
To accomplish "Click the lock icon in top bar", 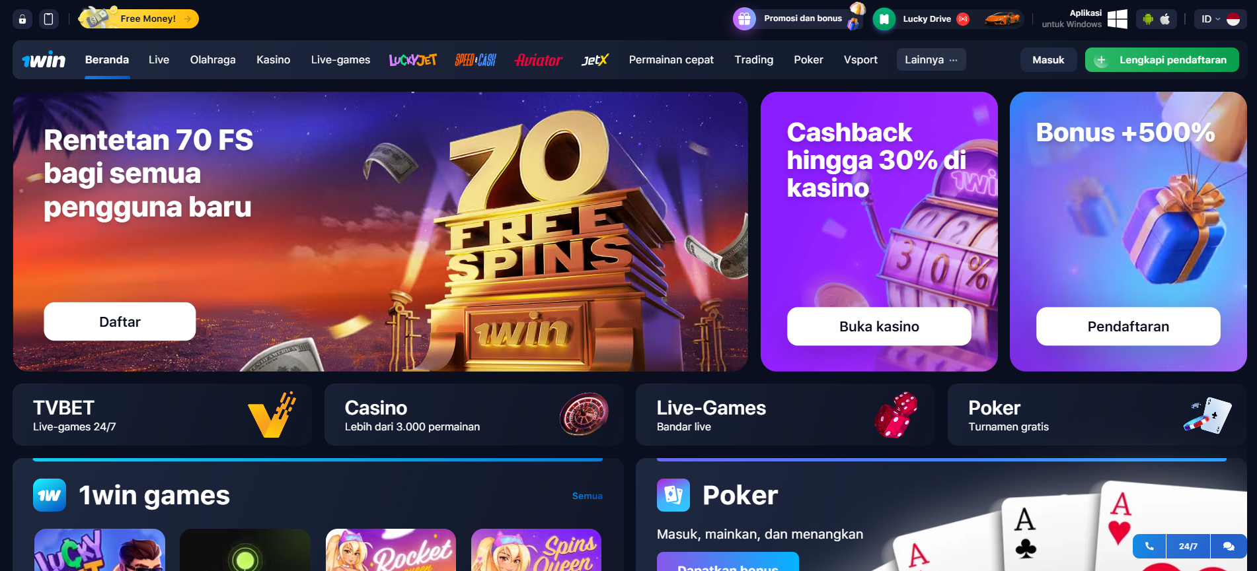I will (22, 19).
